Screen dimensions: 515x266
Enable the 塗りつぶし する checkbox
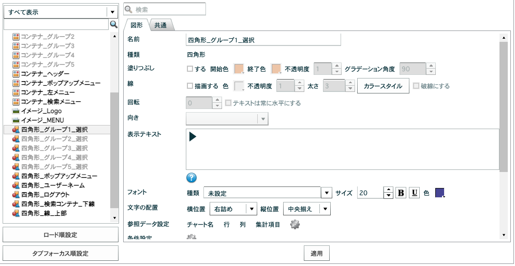pyautogui.click(x=189, y=69)
